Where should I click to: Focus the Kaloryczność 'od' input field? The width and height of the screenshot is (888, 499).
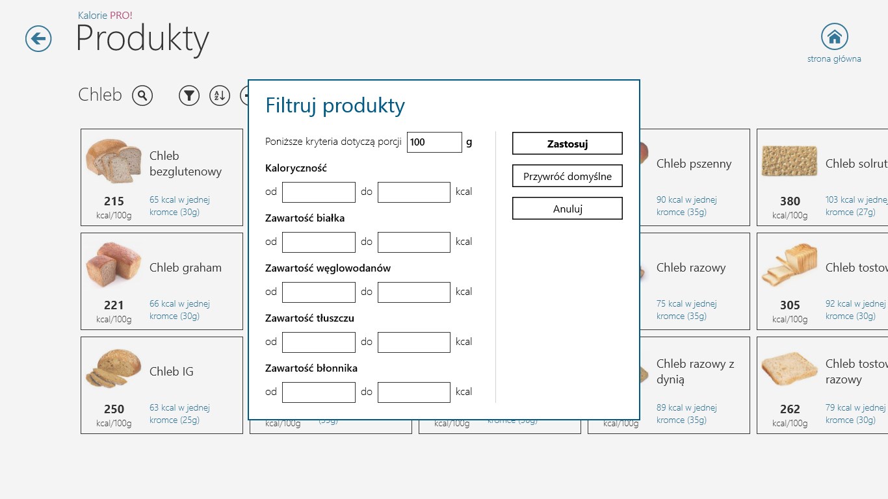tap(319, 192)
